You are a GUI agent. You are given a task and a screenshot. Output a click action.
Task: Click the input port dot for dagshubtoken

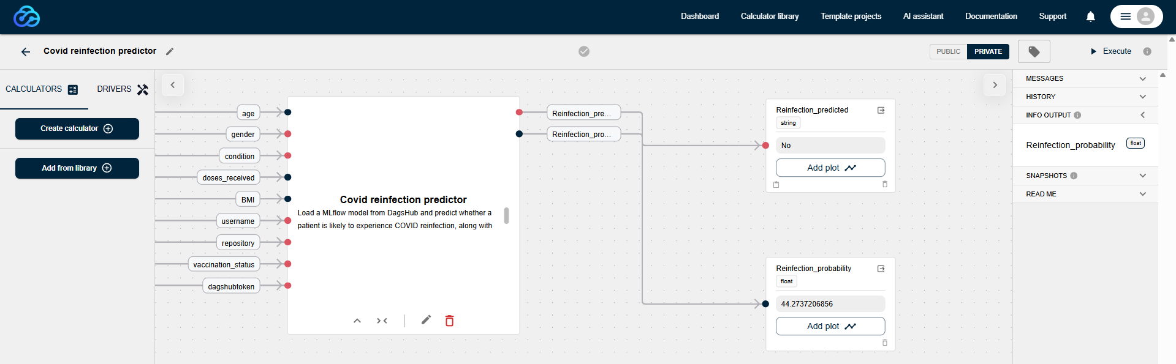point(287,286)
